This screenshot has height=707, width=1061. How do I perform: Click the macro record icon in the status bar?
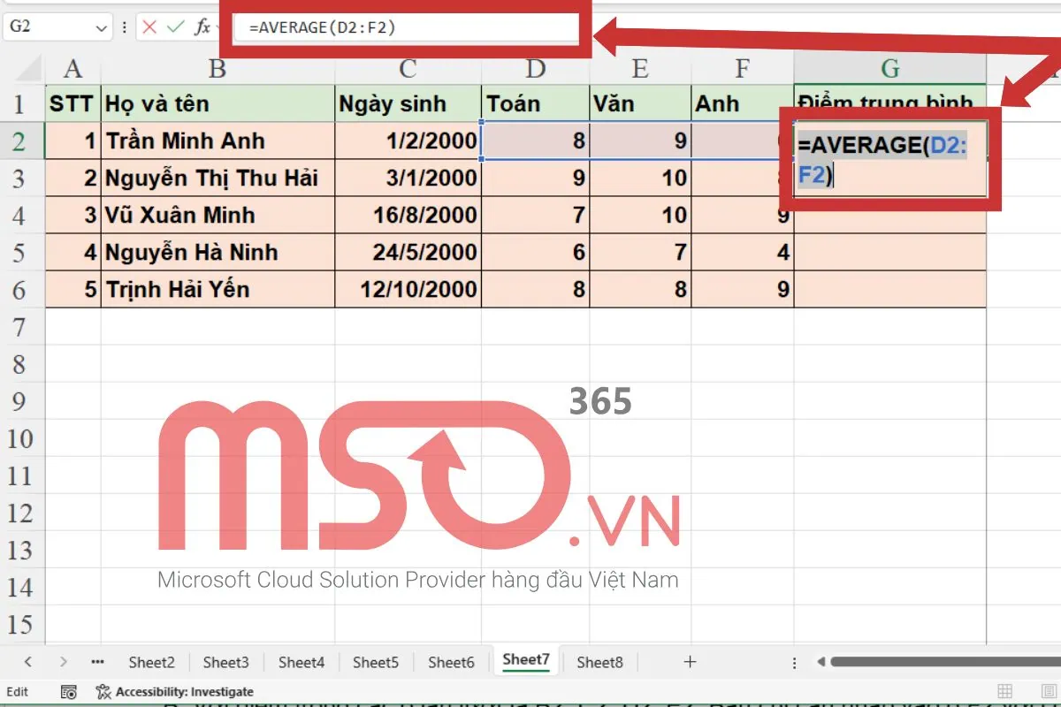point(69,691)
